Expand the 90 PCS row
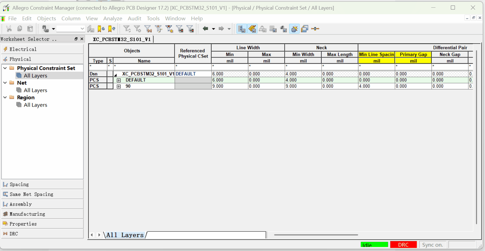Image resolution: width=485 pixels, height=251 pixels. 119,87
